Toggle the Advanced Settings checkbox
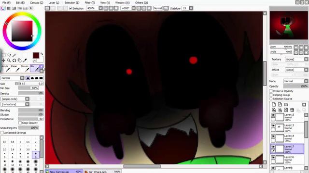 coord(2,133)
